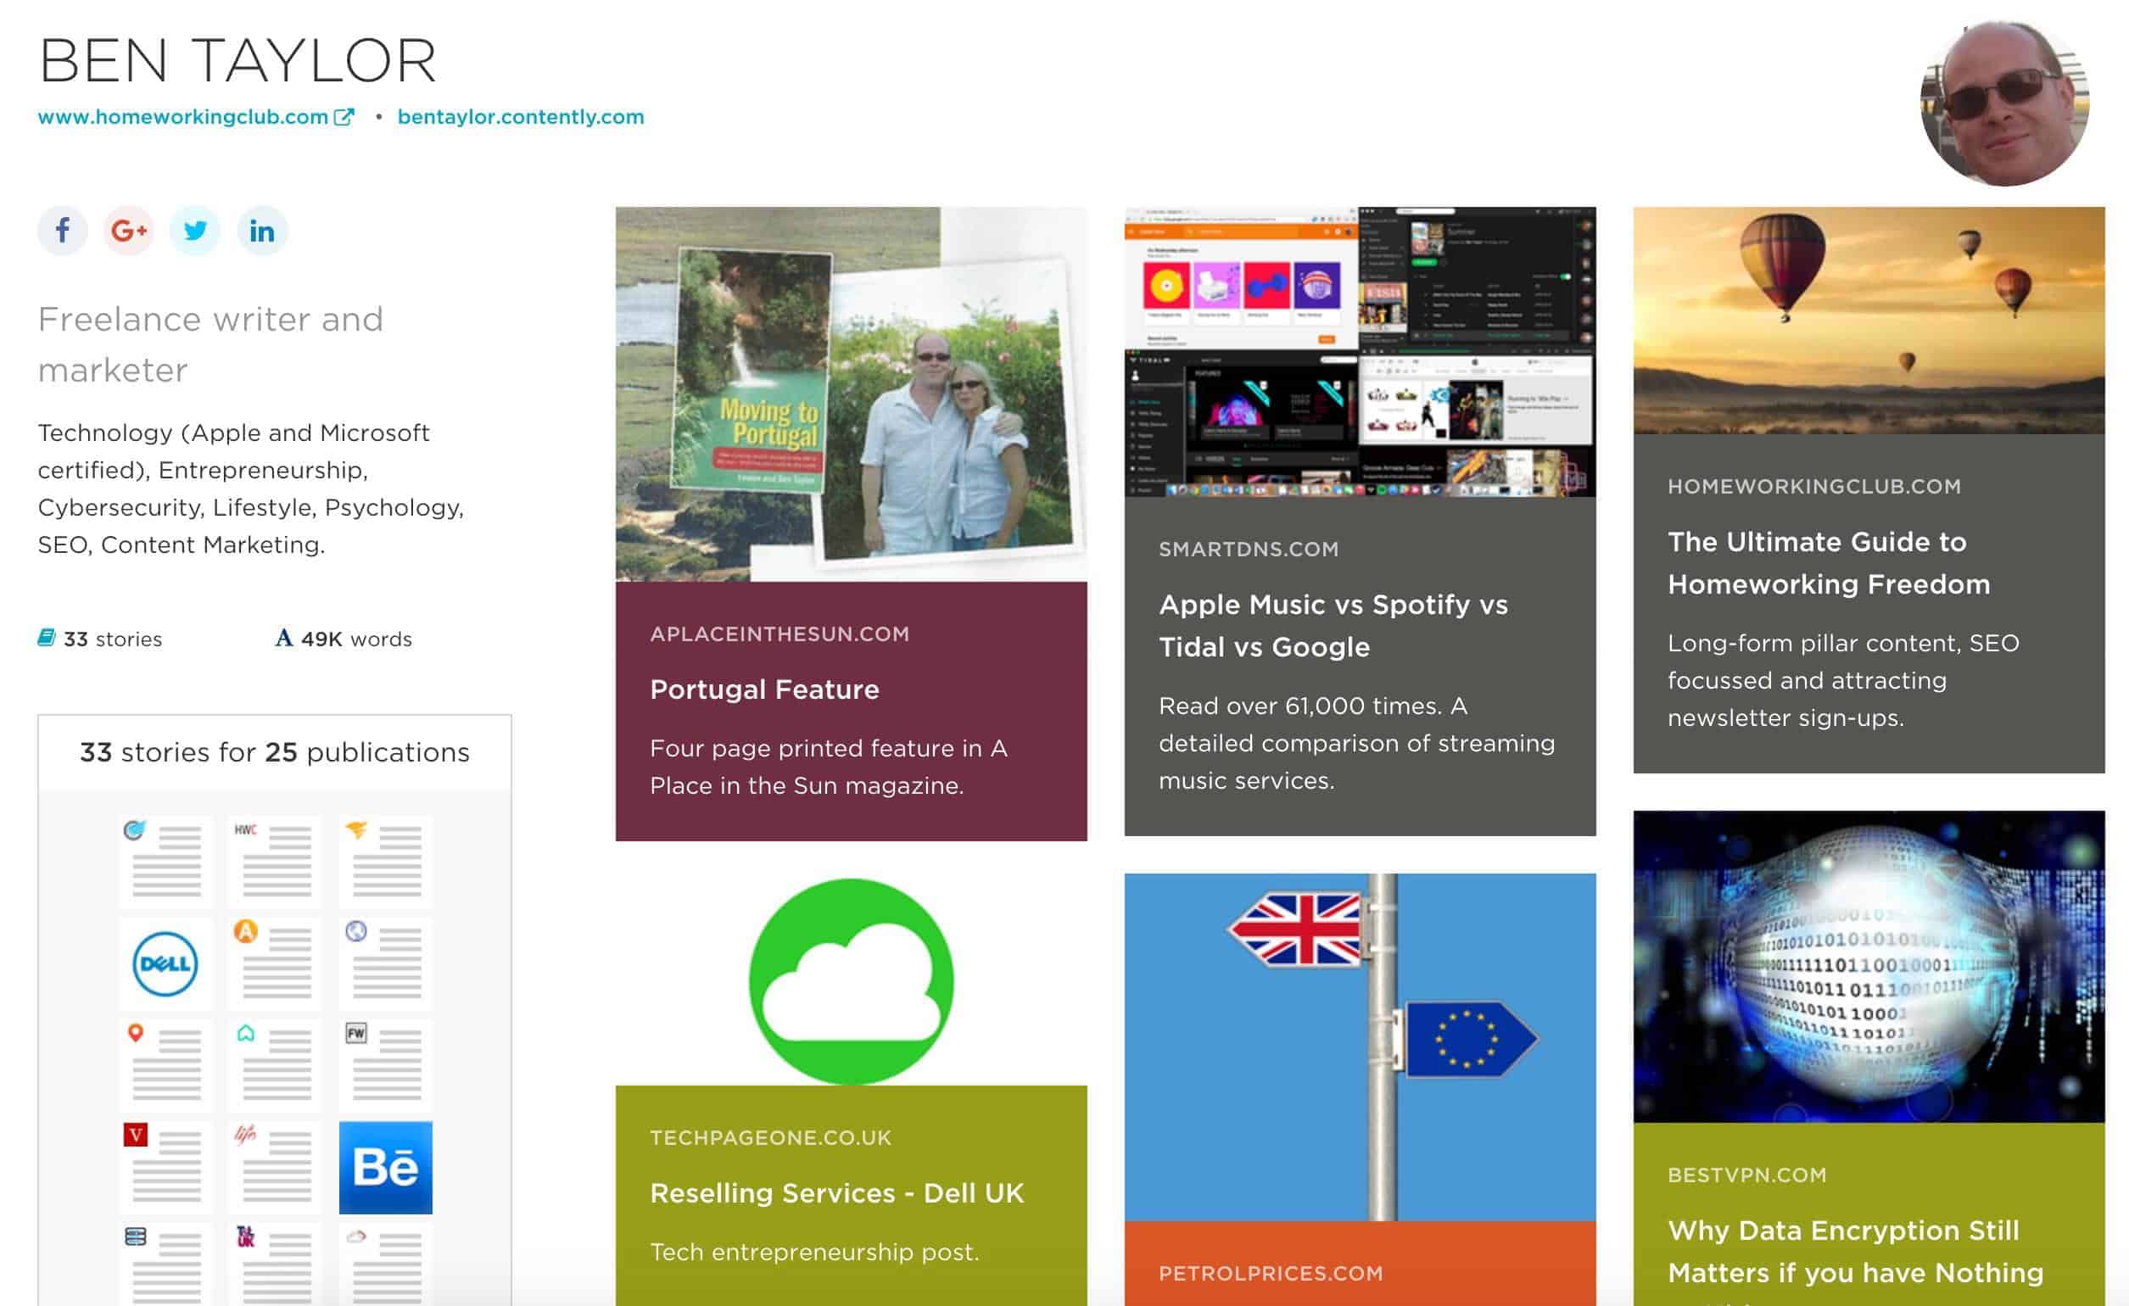This screenshot has height=1306, width=2129.
Task: Click the green cloud logo on the Dell story
Action: tap(851, 980)
